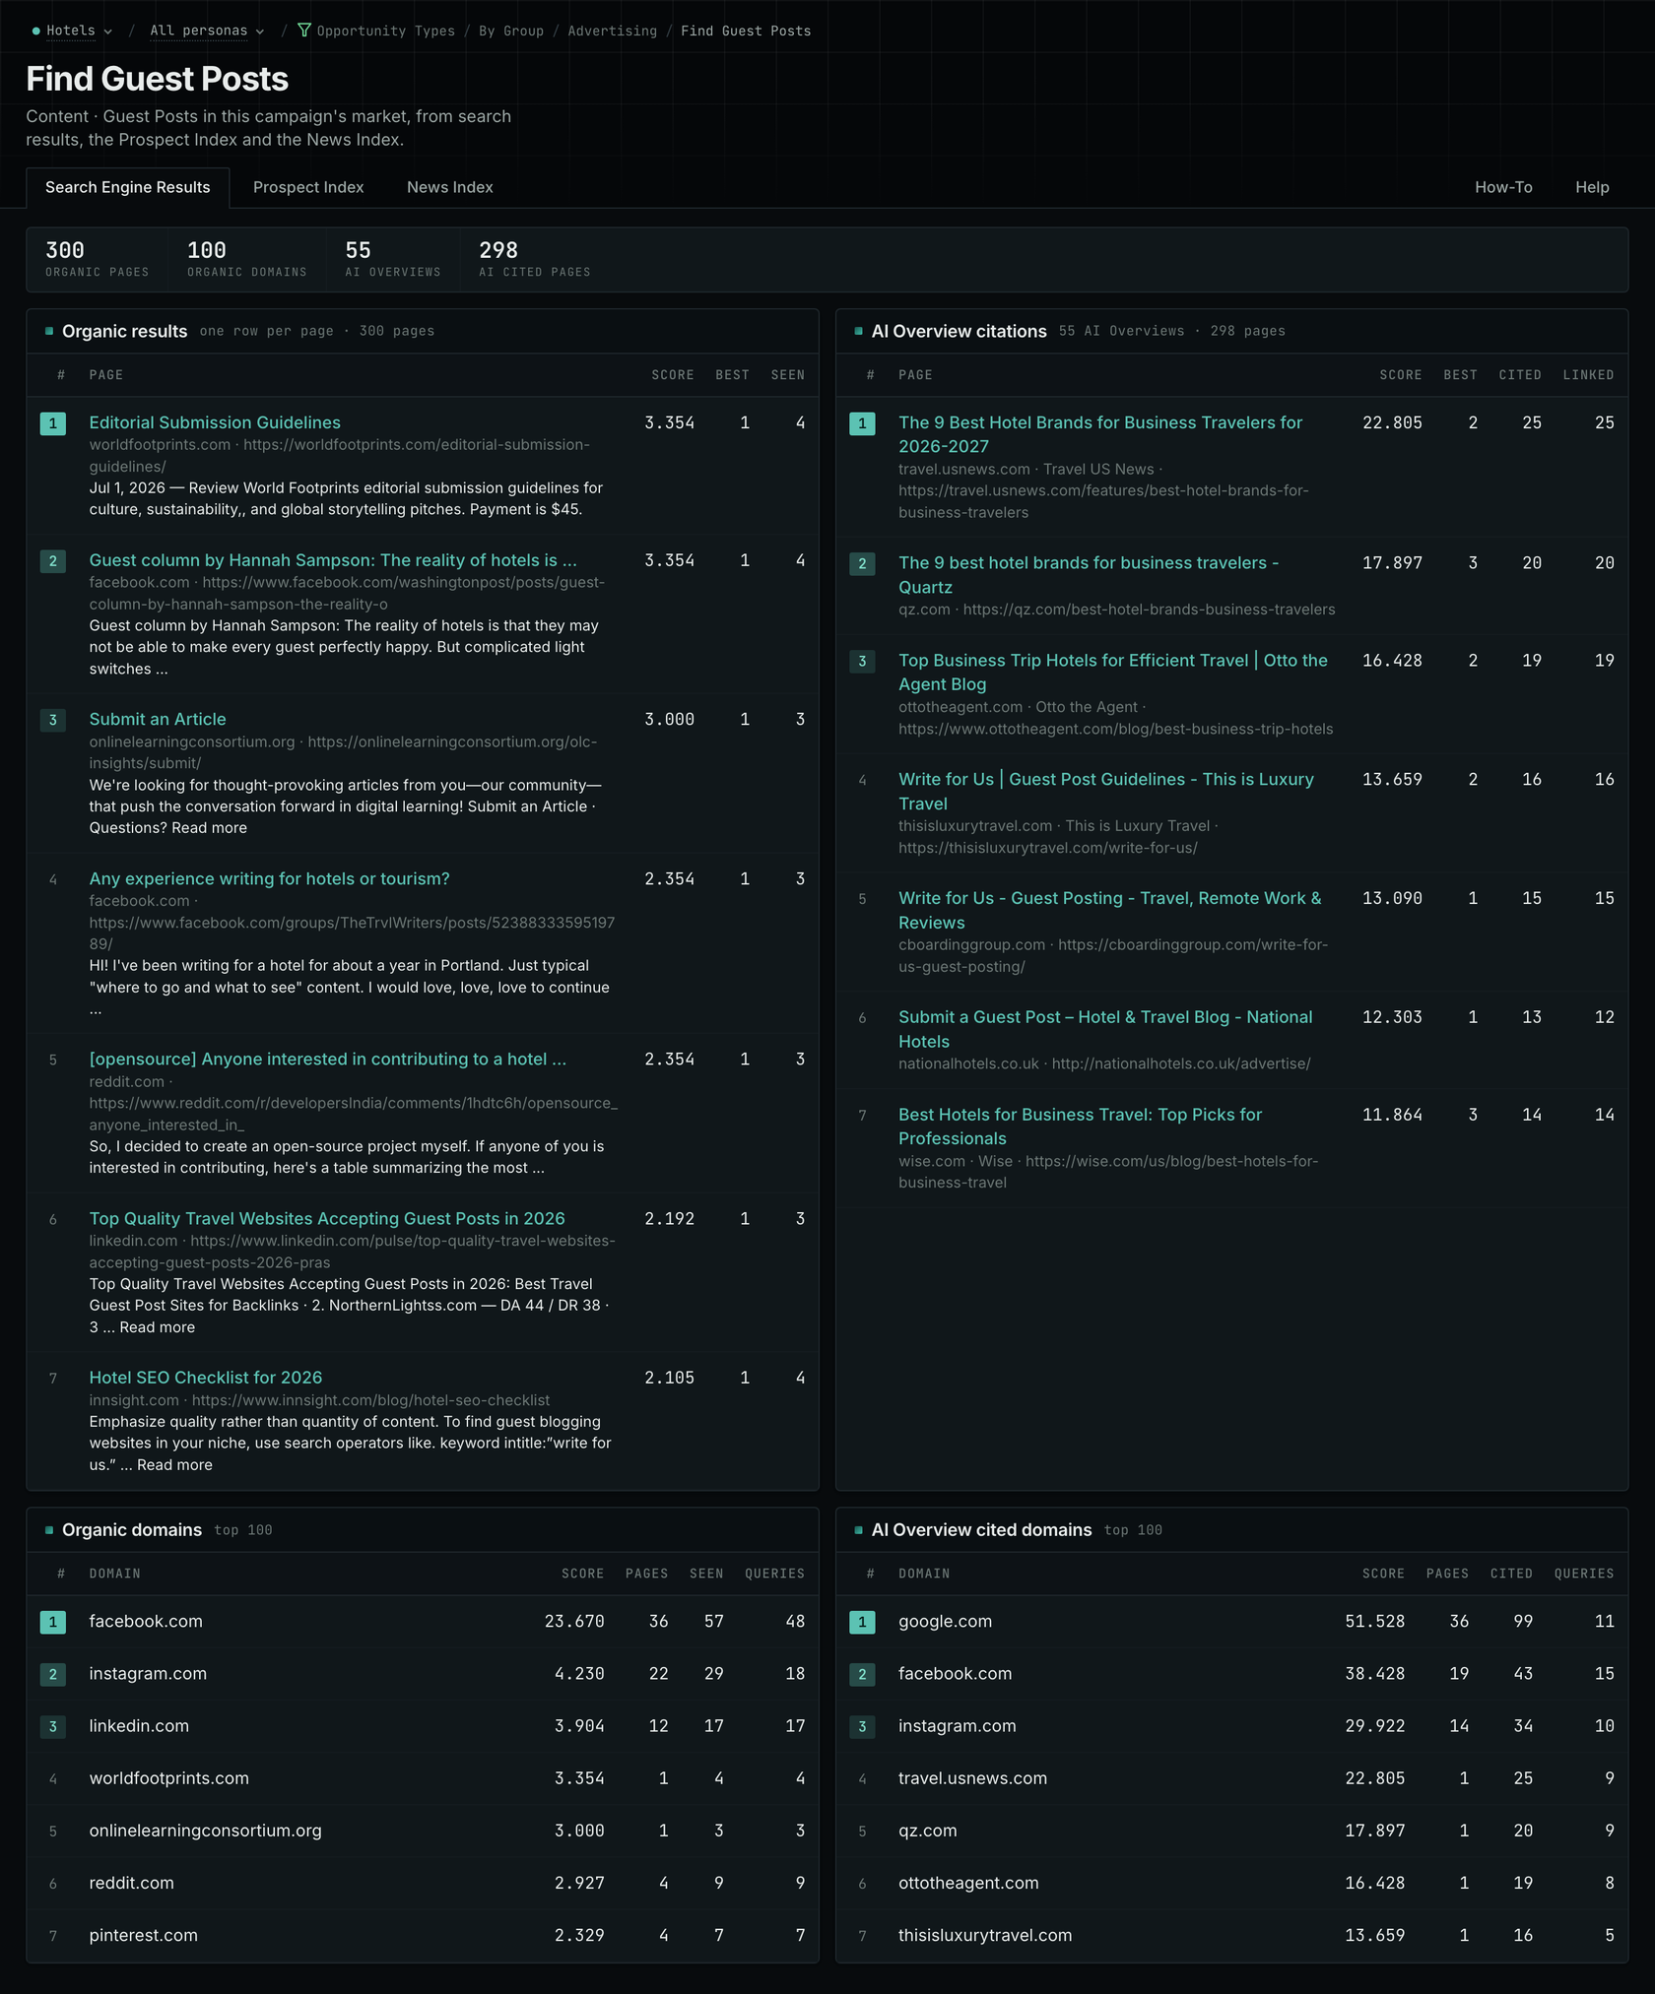1655x1994 pixels.
Task: Go to the By Group breadcrumb
Action: [x=511, y=31]
